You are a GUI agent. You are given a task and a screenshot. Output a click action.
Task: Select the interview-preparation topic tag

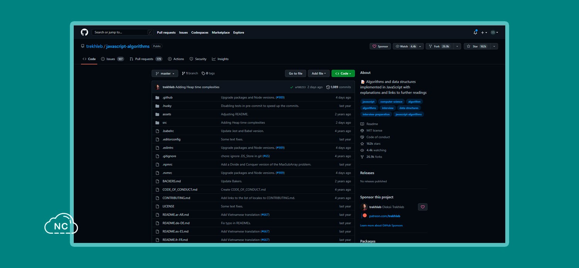coord(376,114)
